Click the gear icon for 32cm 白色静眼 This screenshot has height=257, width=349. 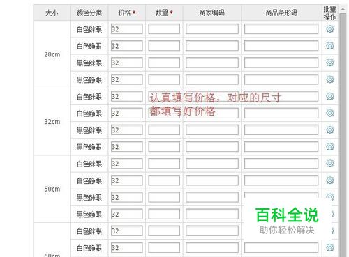pyautogui.click(x=329, y=113)
